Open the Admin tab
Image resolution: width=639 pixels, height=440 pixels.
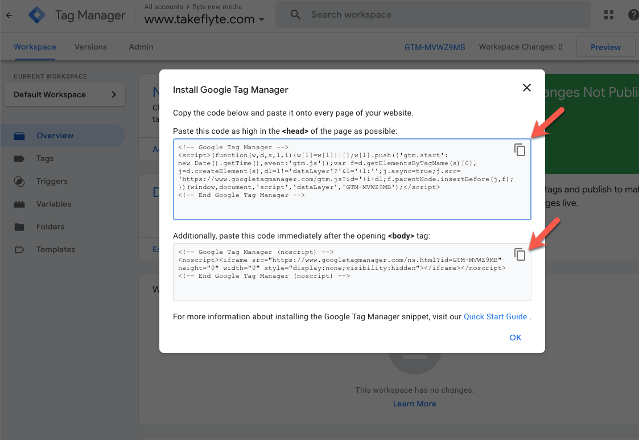(141, 47)
